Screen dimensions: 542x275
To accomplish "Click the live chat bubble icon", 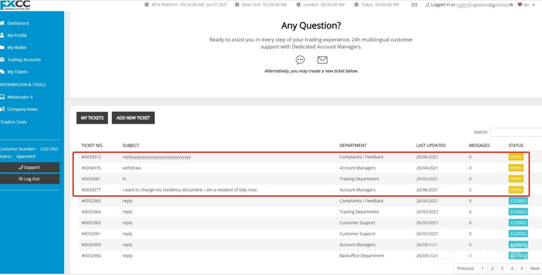I will coord(300,60).
